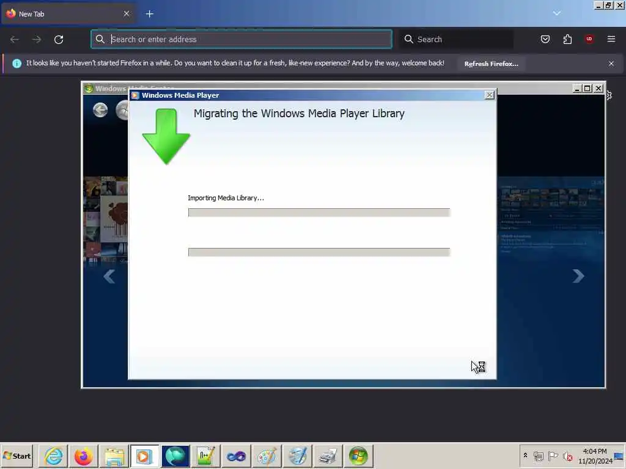Screen dimensions: 626x469
Task: Switch to Windows Media Player taskbar button
Action: [144, 456]
